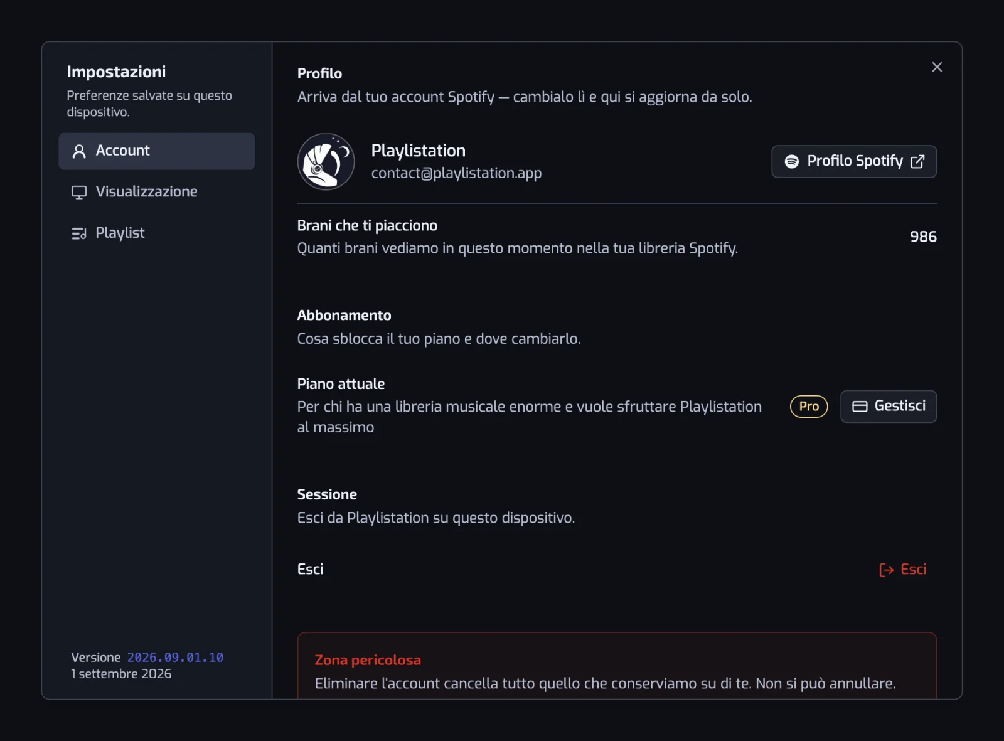The image size is (1004, 741).
Task: Click the Piano attuale label
Action: click(x=341, y=384)
